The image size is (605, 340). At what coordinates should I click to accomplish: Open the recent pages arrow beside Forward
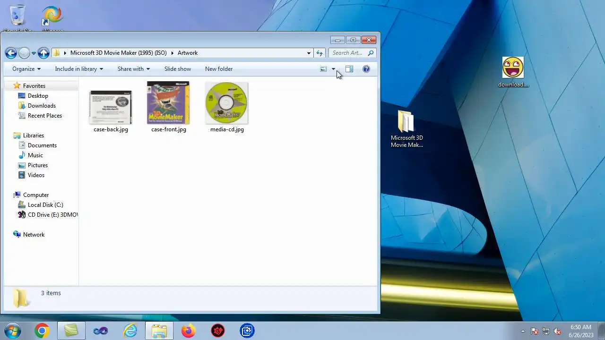(x=34, y=53)
